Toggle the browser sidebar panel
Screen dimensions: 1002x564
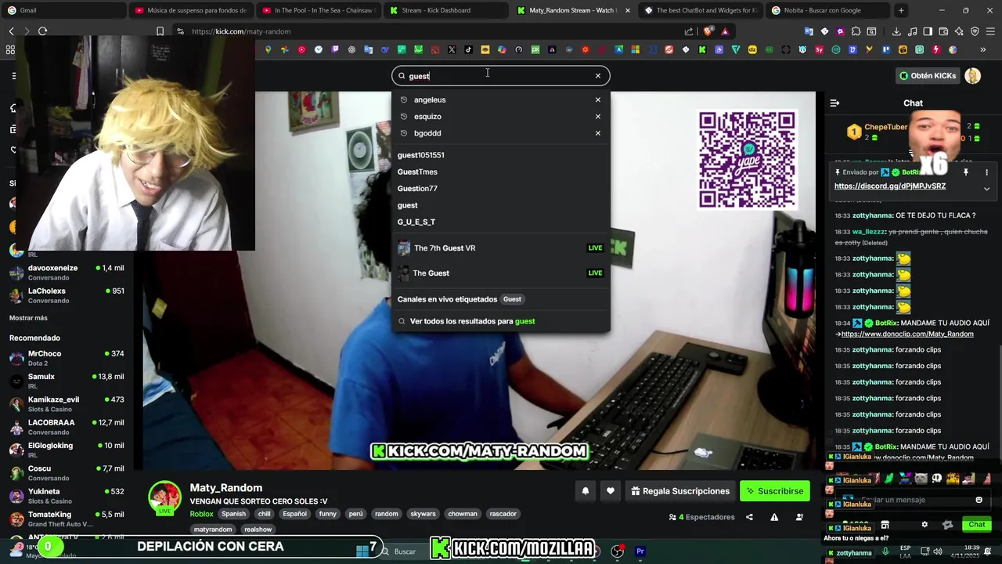point(928,31)
